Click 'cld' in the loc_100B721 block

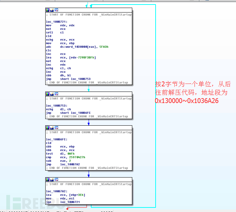point(49,36)
